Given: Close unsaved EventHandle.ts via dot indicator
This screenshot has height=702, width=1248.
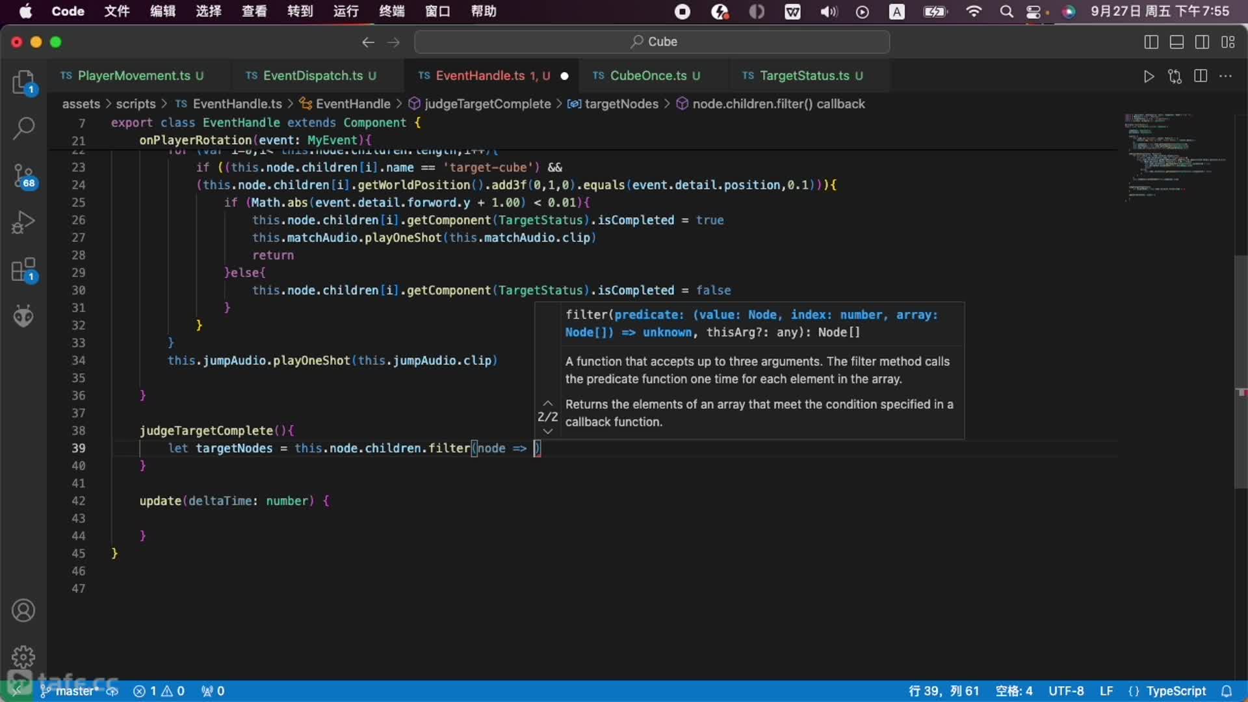Looking at the screenshot, I should tap(564, 76).
